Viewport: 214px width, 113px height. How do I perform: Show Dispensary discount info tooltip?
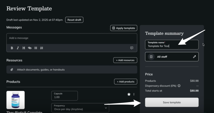coord(179,86)
